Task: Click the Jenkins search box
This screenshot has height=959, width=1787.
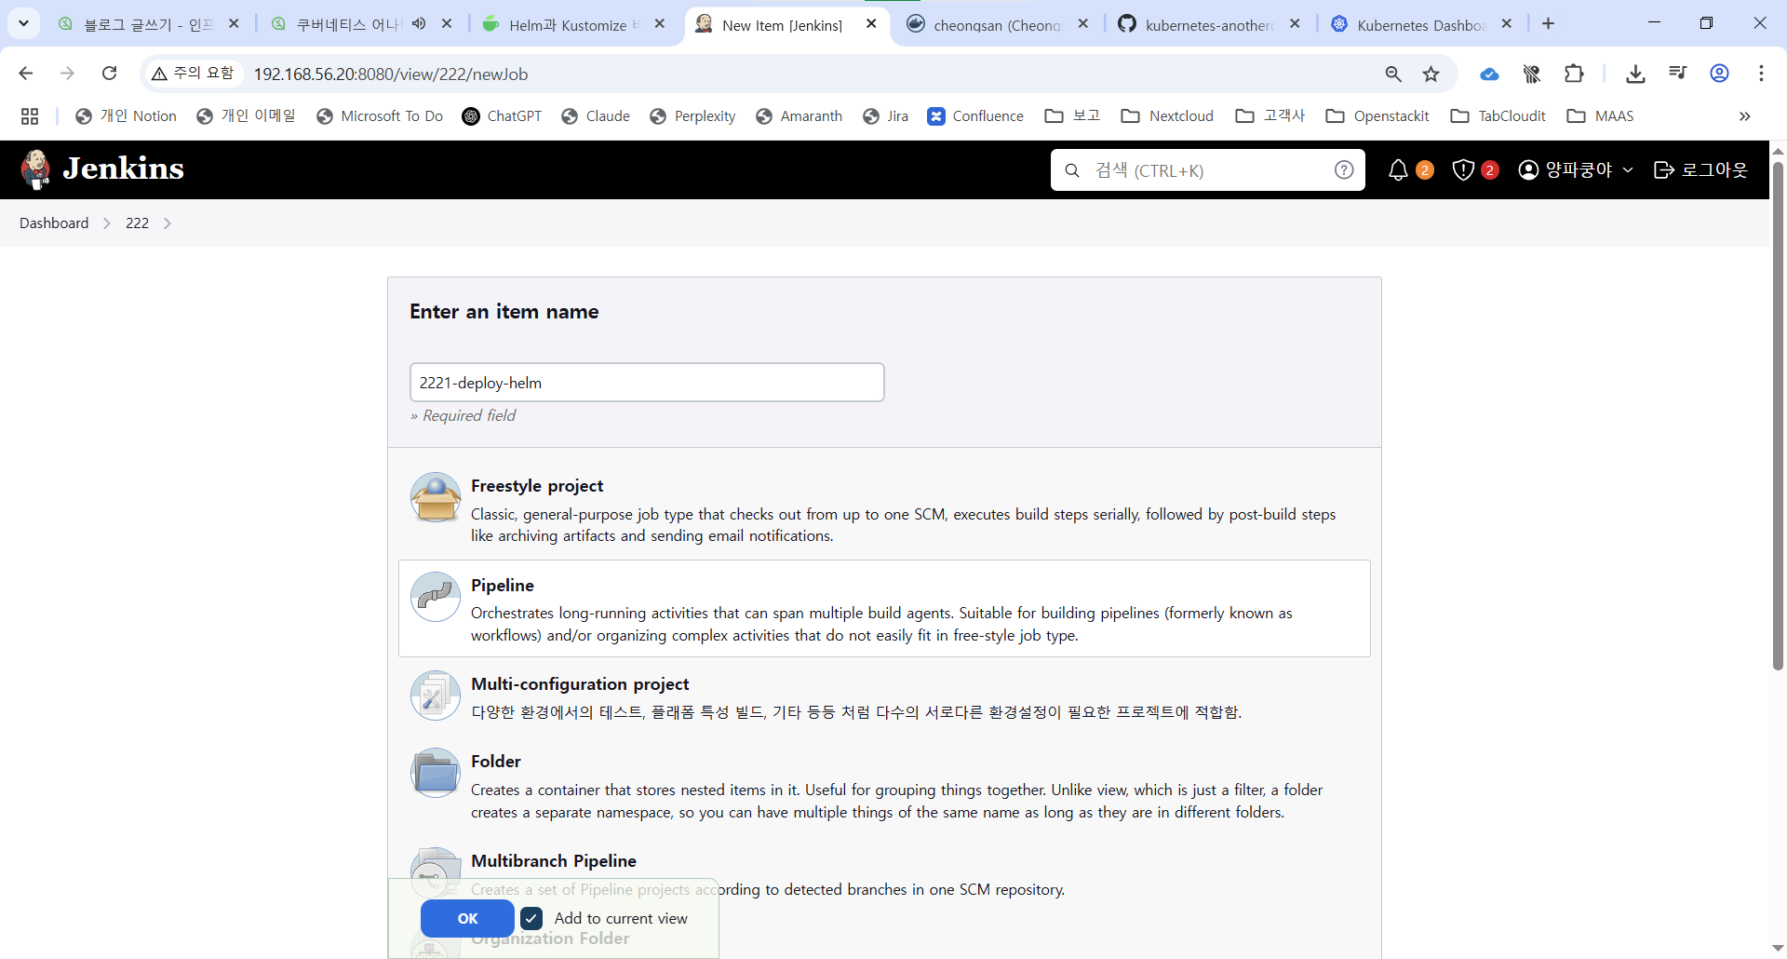Action: click(x=1208, y=170)
